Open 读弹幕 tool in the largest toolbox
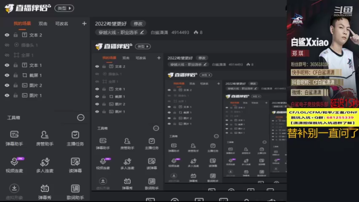Screen dimensions: 359x202 tap(75, 165)
